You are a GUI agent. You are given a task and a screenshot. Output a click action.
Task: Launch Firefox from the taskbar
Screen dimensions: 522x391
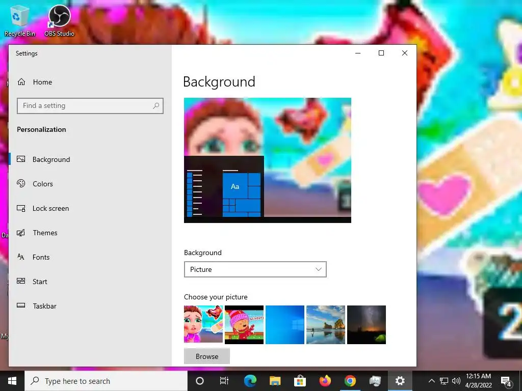[325, 381]
